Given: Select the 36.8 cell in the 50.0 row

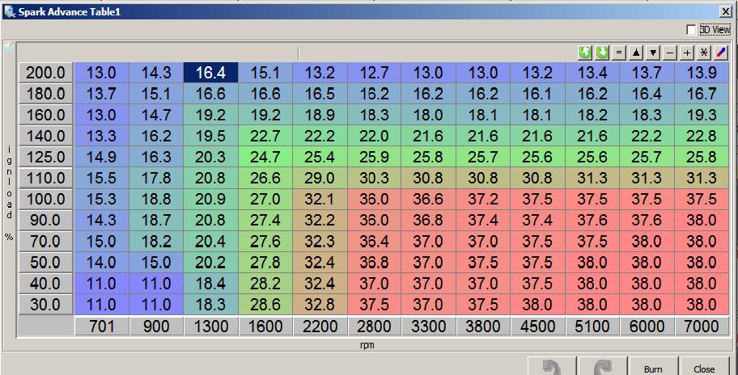Looking at the screenshot, I should pos(374,263).
